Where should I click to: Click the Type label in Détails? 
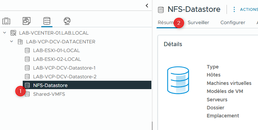click(x=213, y=67)
